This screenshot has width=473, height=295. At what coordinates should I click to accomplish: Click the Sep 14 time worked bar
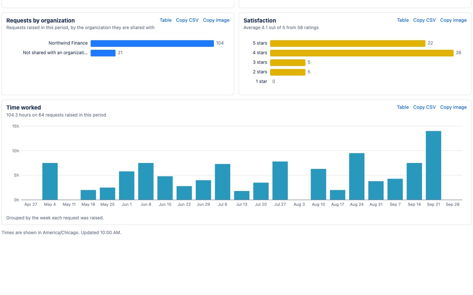click(x=414, y=181)
